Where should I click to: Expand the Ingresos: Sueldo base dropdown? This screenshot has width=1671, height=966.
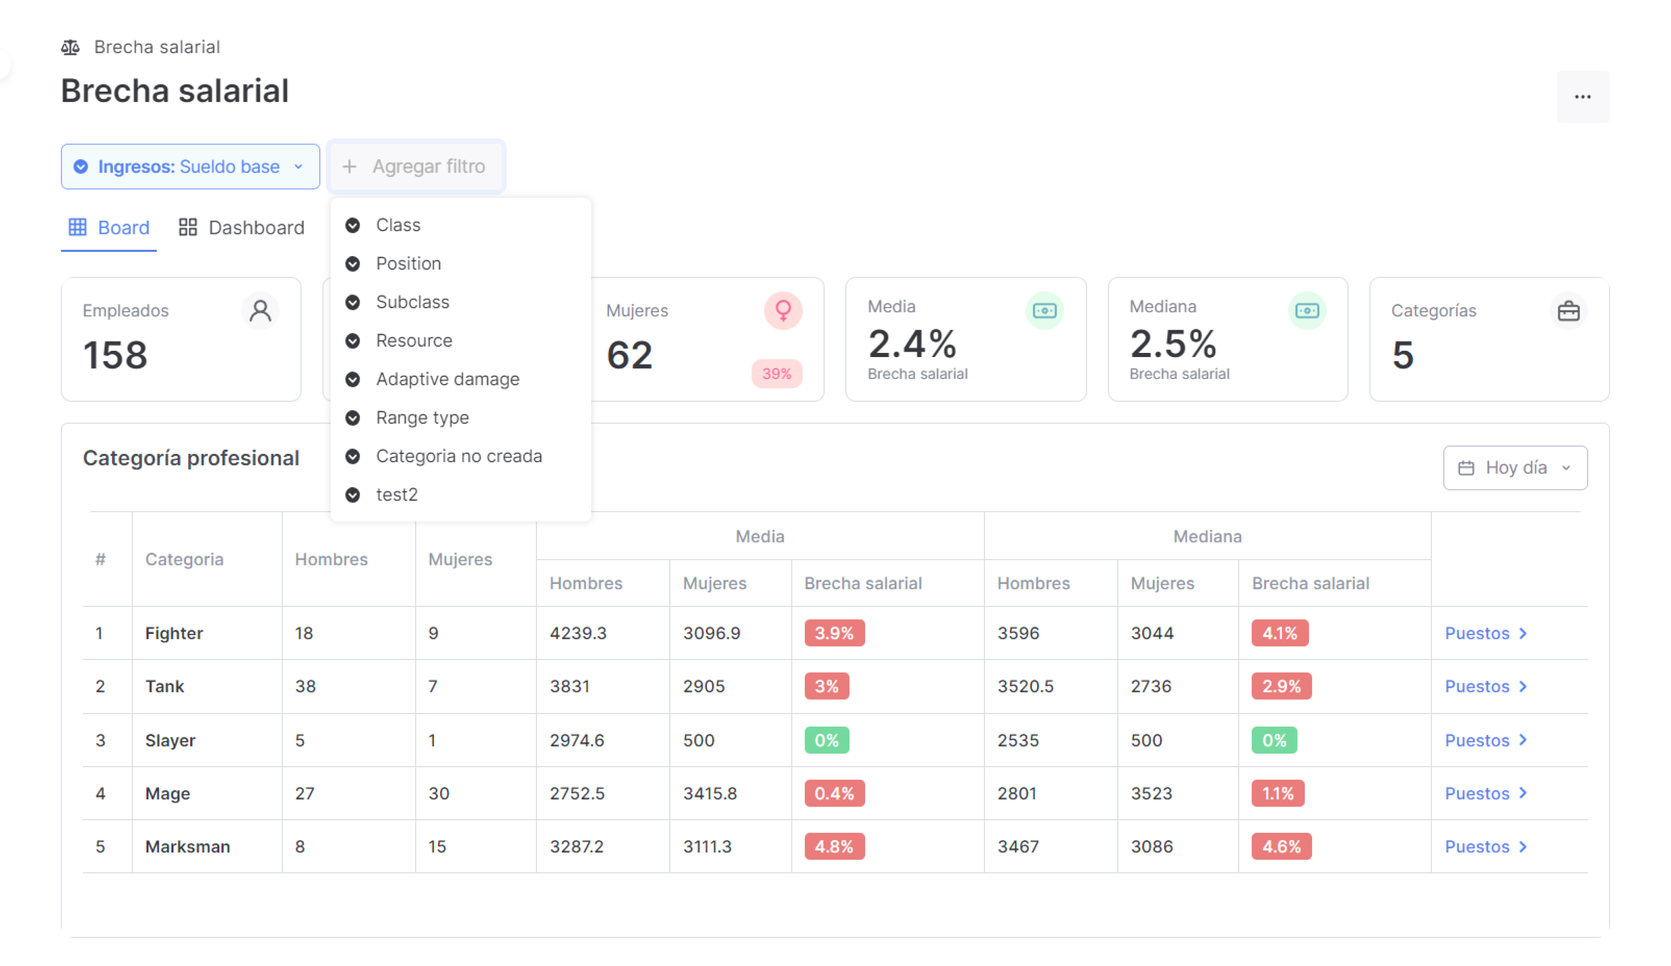[190, 166]
